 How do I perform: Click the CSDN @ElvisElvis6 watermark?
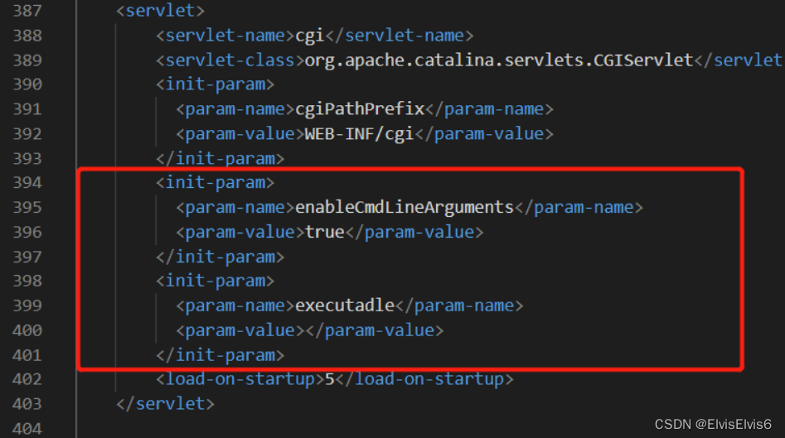pos(713,424)
